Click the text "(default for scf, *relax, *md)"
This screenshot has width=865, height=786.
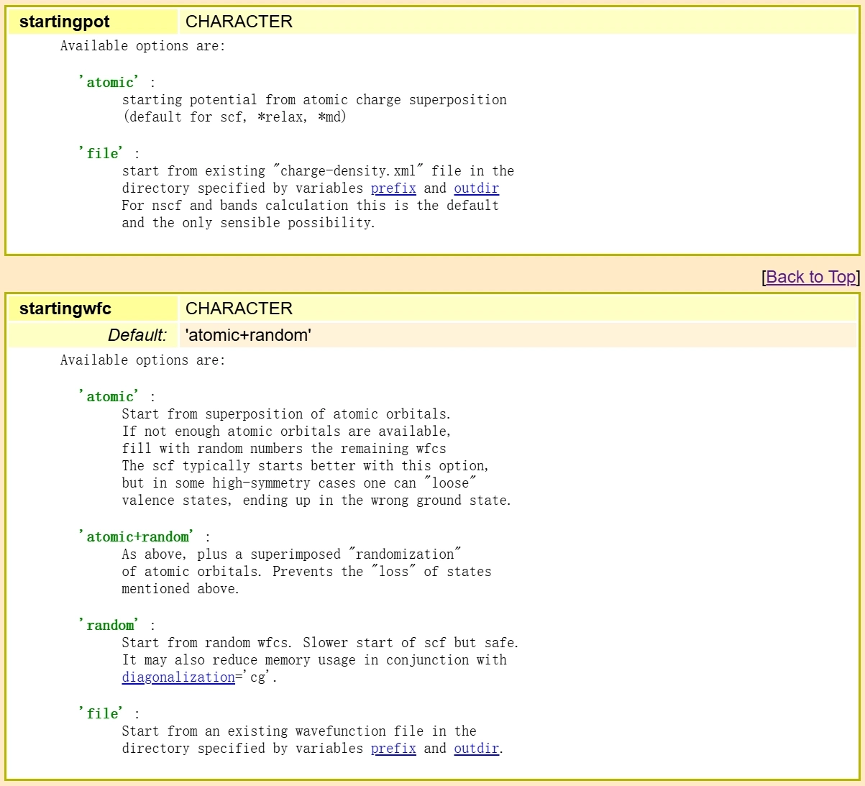(x=234, y=117)
